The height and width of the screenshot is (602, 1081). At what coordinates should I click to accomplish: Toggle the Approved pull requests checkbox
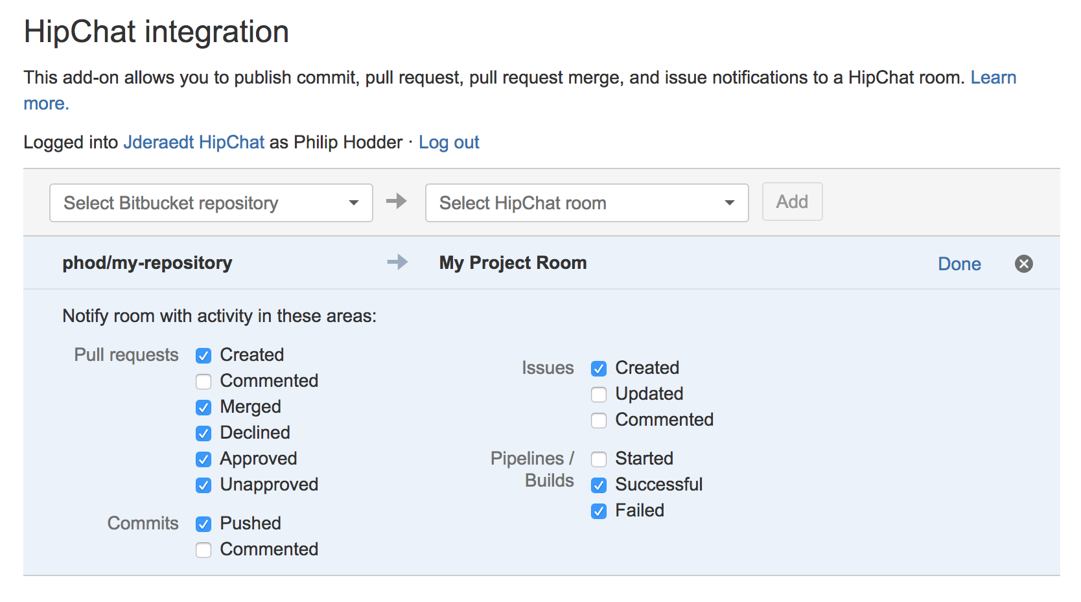click(x=203, y=459)
